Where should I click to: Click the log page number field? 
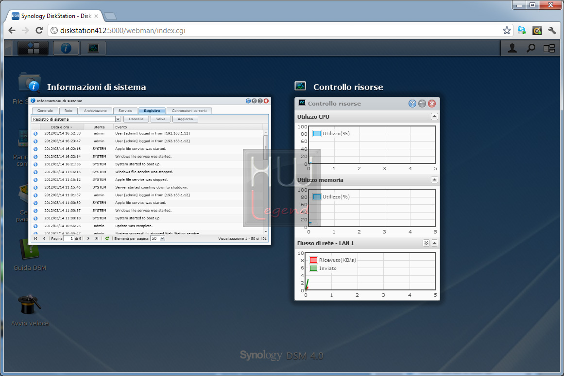tap(68, 238)
